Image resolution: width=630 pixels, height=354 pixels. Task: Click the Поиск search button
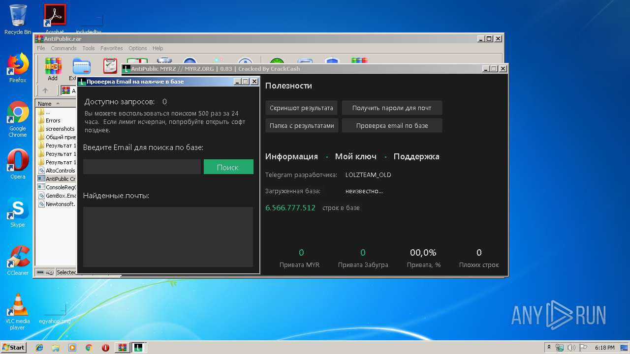click(228, 167)
